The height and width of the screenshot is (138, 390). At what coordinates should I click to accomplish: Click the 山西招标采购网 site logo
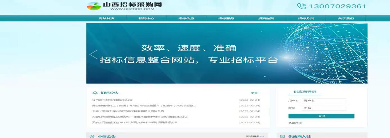tap(125, 6)
